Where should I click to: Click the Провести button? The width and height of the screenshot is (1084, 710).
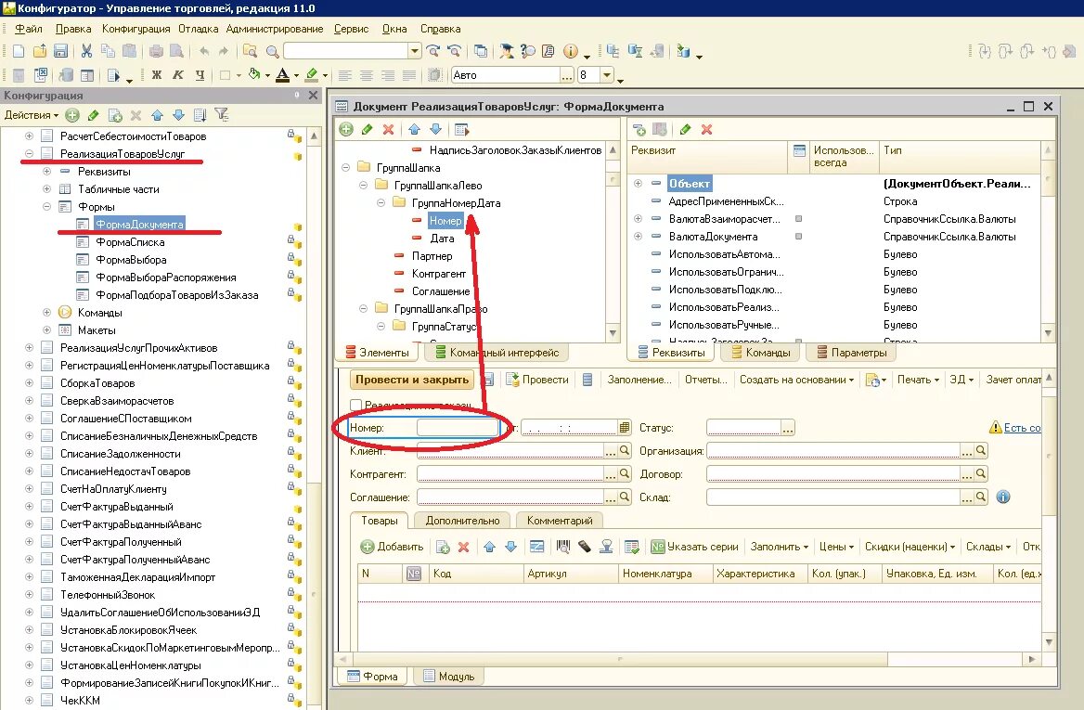[537, 380]
